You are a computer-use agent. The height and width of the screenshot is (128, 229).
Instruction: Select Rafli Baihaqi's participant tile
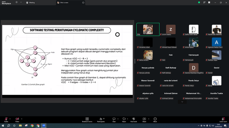click(x=171, y=68)
